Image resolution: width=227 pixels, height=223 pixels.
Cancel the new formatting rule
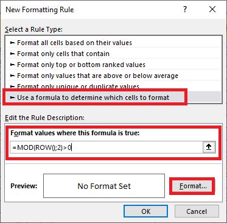(x=197, y=211)
